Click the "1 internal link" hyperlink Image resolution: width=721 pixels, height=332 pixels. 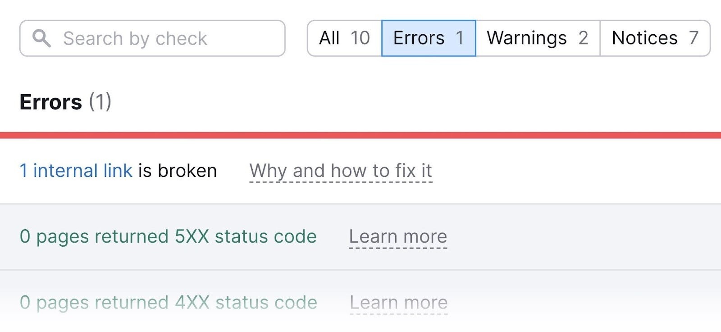click(x=75, y=171)
